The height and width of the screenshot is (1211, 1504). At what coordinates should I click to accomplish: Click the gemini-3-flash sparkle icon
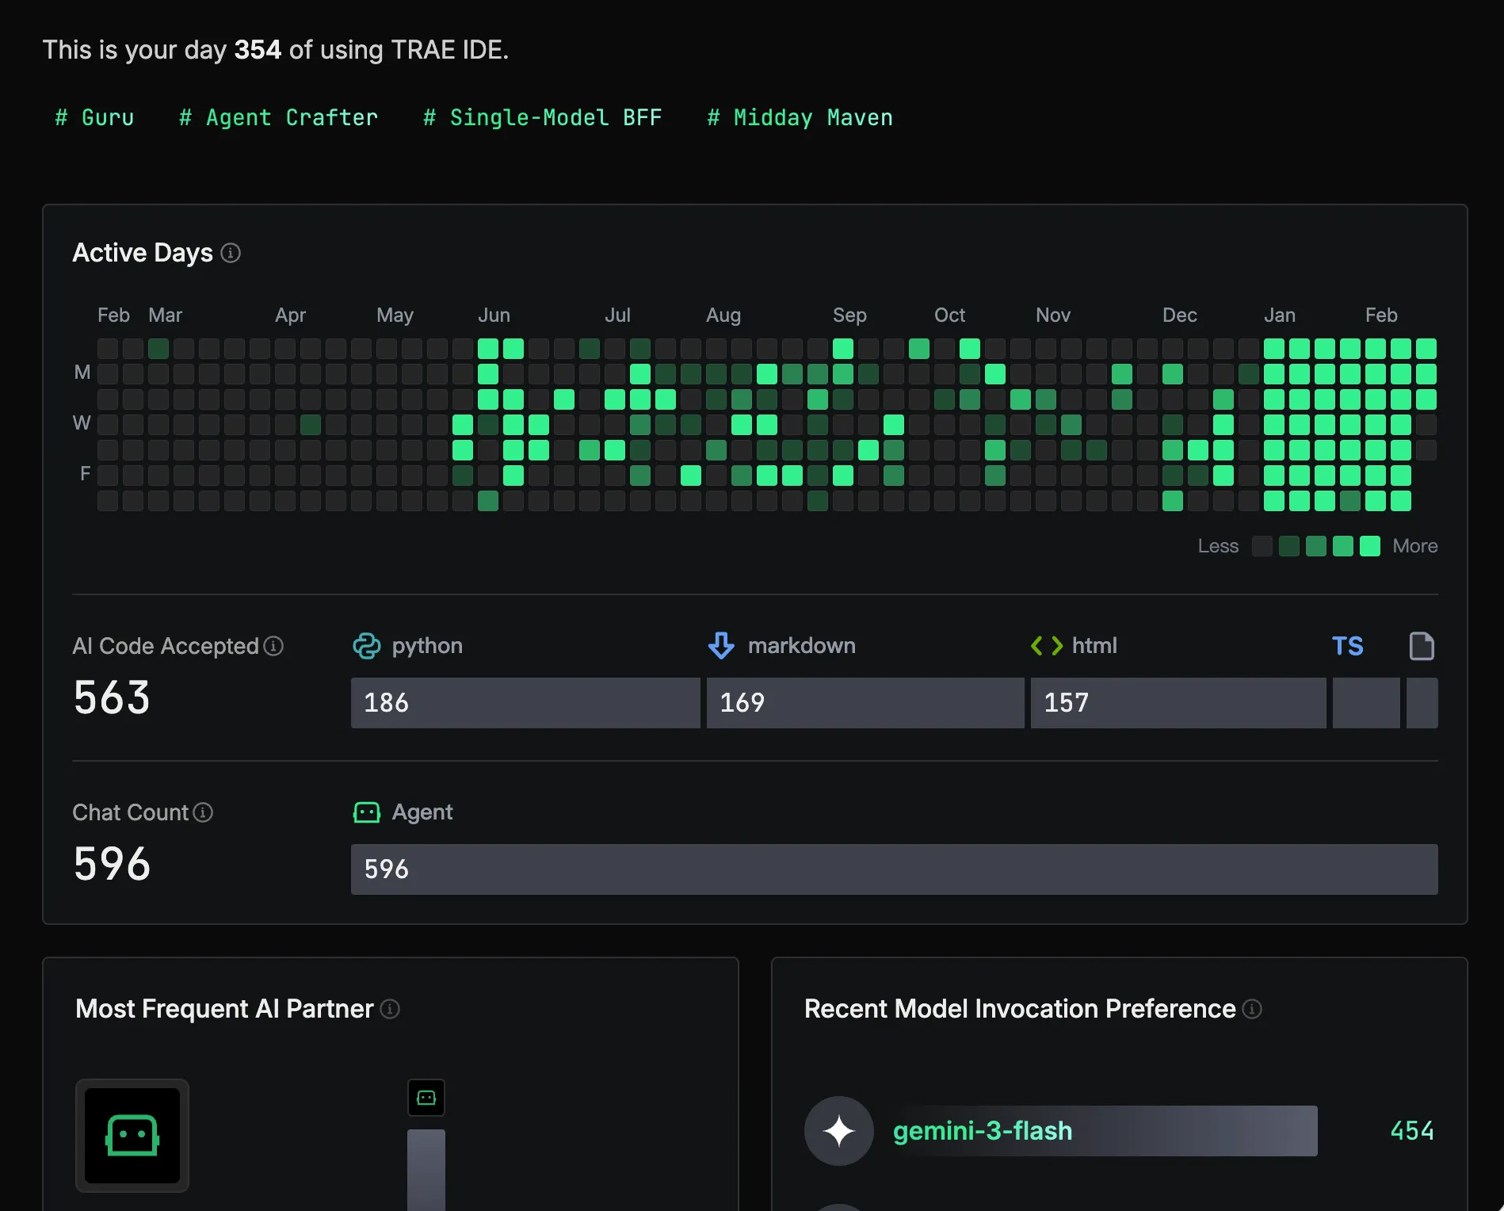pos(839,1131)
